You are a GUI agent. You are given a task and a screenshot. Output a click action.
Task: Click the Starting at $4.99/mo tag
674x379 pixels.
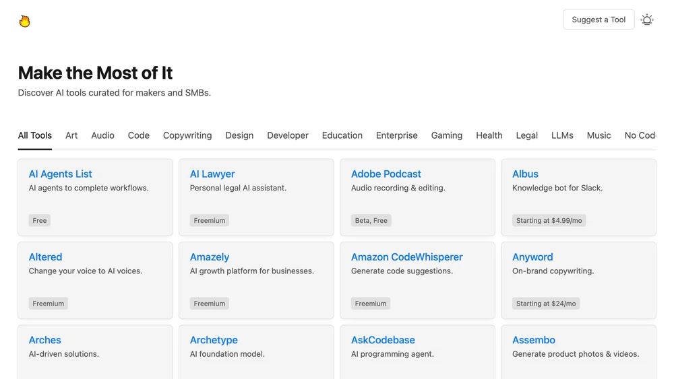pos(549,220)
